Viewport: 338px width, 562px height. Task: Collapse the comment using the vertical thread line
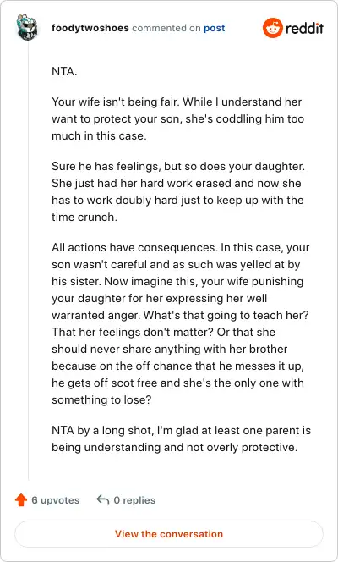coord(28,262)
